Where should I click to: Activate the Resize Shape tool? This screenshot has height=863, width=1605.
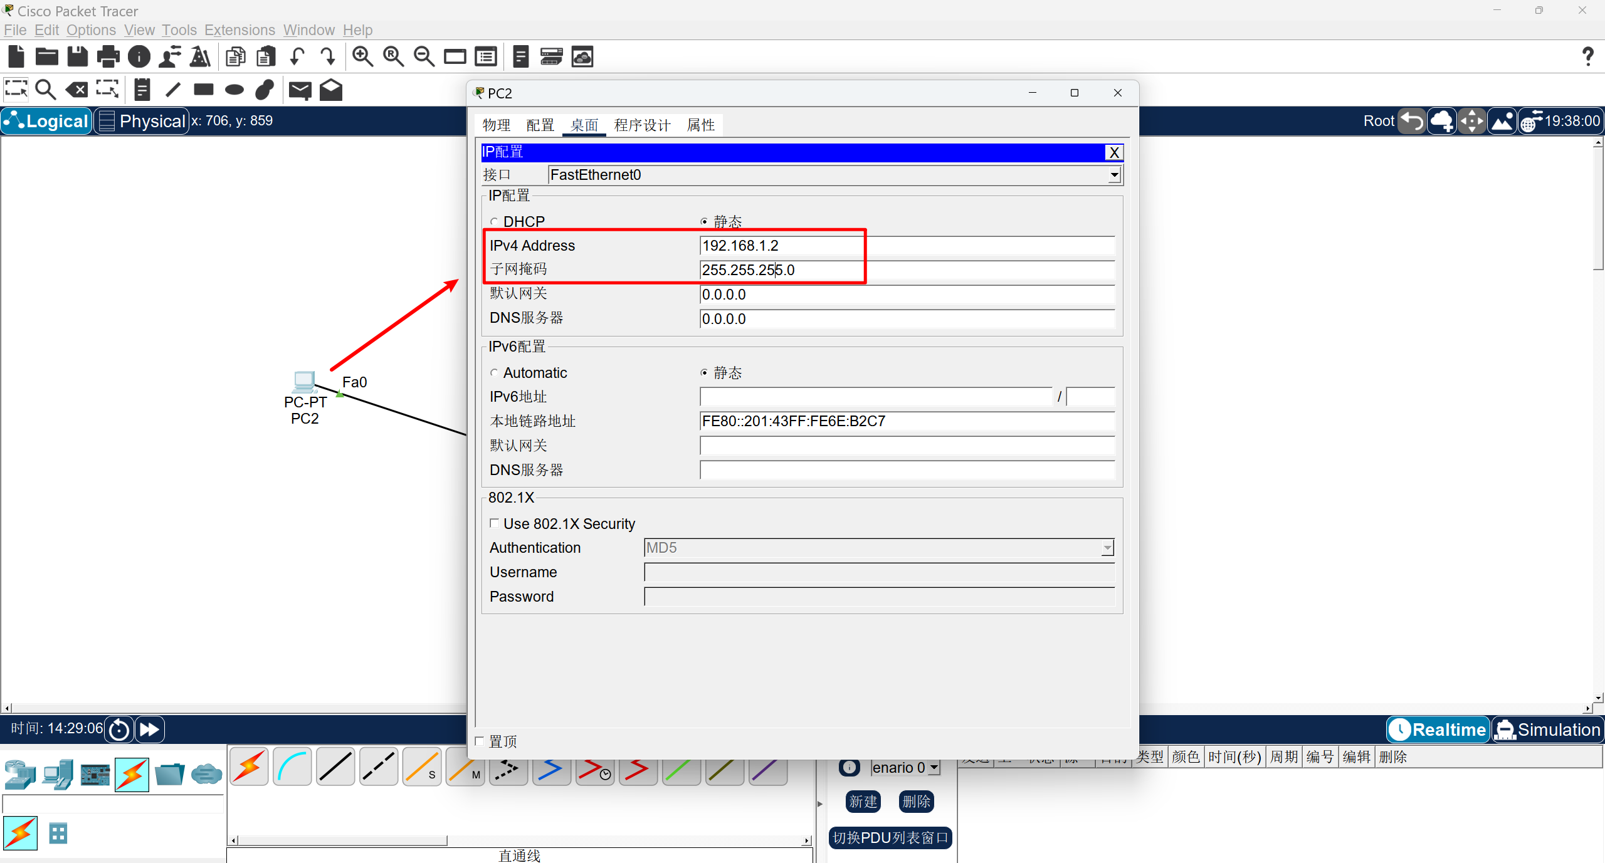tap(107, 90)
